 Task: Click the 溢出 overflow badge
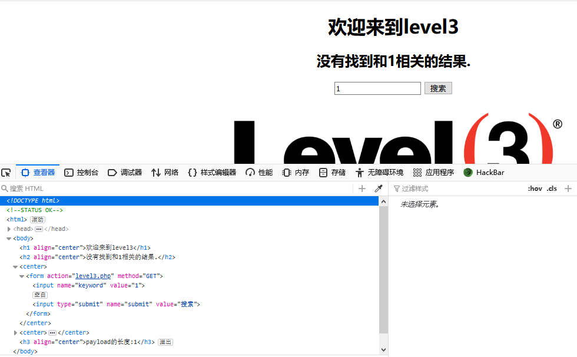(165, 342)
